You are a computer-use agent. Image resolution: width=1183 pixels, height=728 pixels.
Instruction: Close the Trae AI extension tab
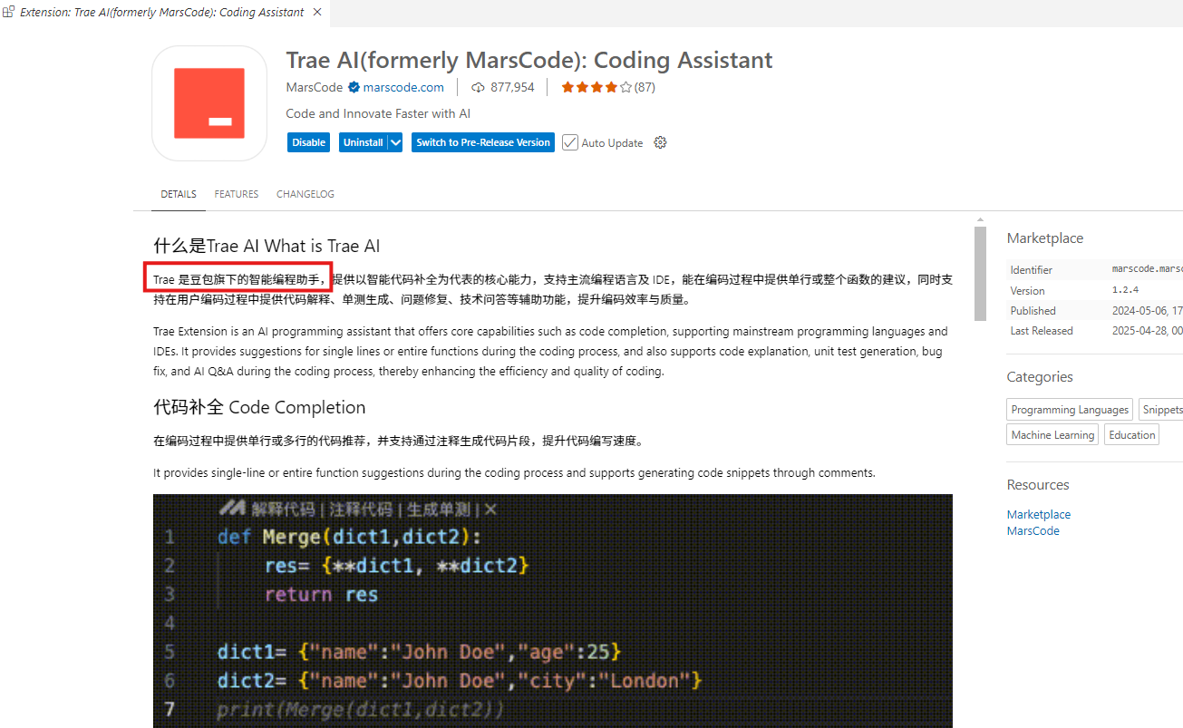[317, 13]
